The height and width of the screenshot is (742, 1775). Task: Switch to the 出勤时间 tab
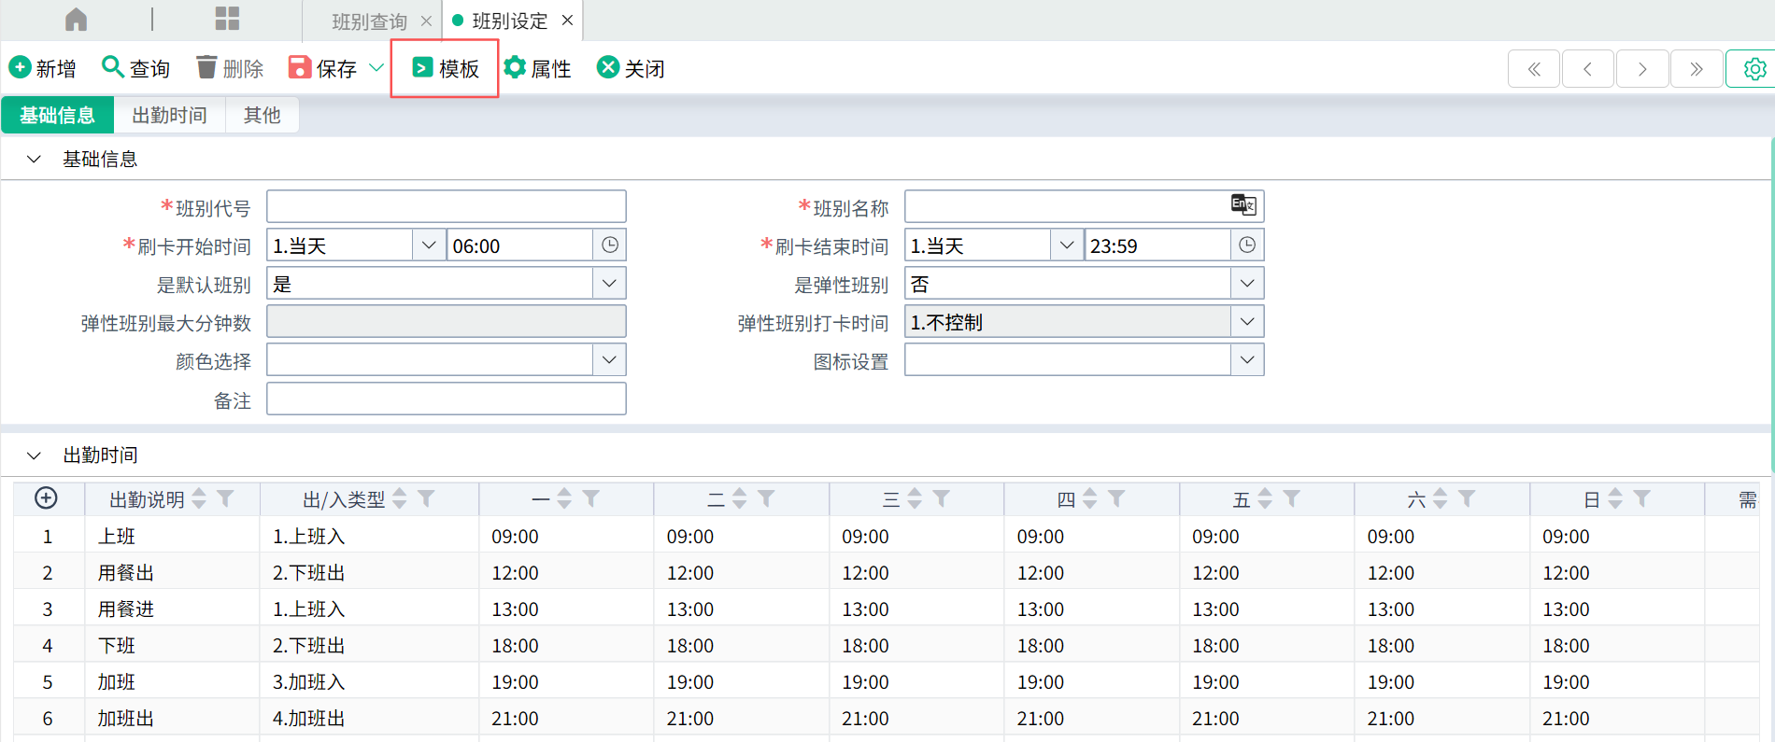tap(169, 115)
